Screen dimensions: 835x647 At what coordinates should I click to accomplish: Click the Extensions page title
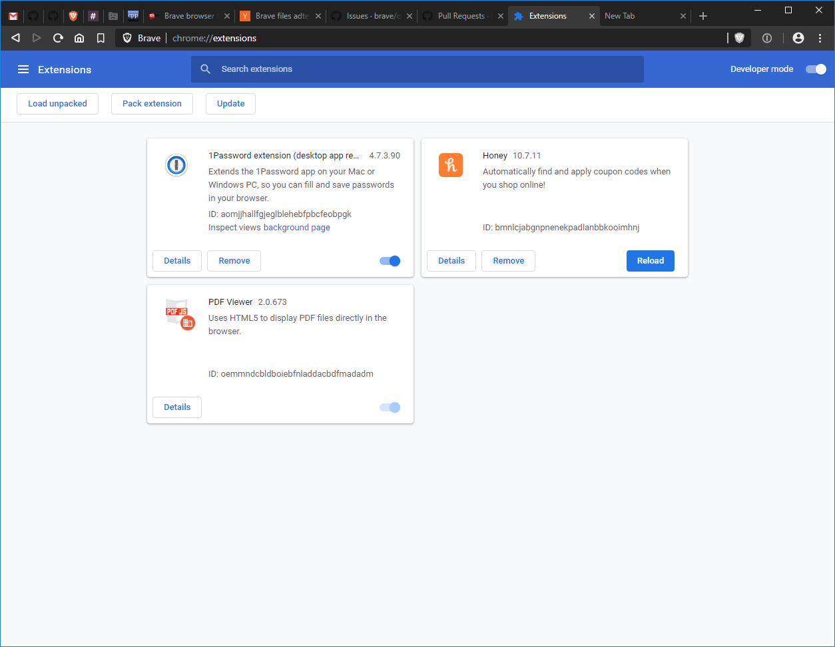(x=65, y=69)
